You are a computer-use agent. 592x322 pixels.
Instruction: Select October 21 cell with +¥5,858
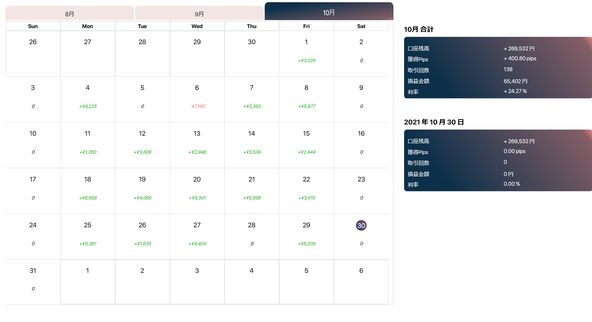coord(252,191)
